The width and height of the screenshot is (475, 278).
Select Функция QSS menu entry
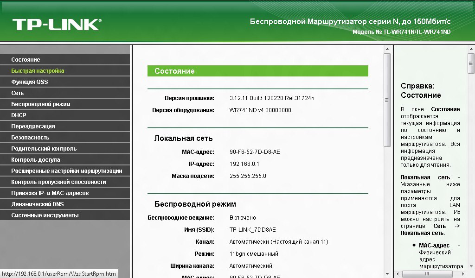tap(65, 82)
